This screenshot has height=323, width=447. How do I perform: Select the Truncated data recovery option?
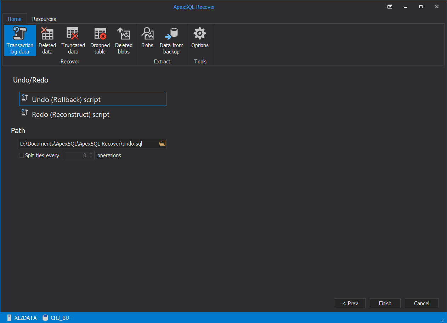(x=73, y=40)
